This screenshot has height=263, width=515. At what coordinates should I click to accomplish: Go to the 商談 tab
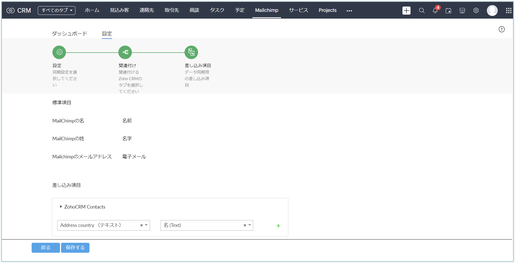tap(195, 10)
